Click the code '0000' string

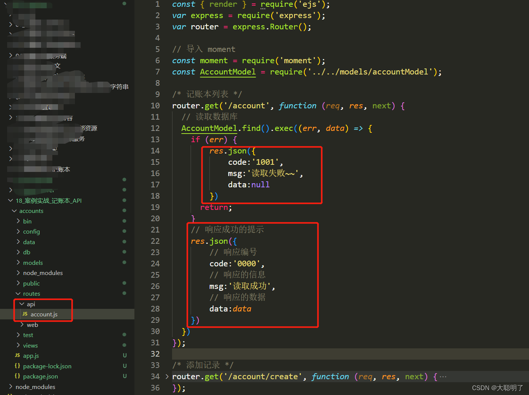pyautogui.click(x=247, y=264)
